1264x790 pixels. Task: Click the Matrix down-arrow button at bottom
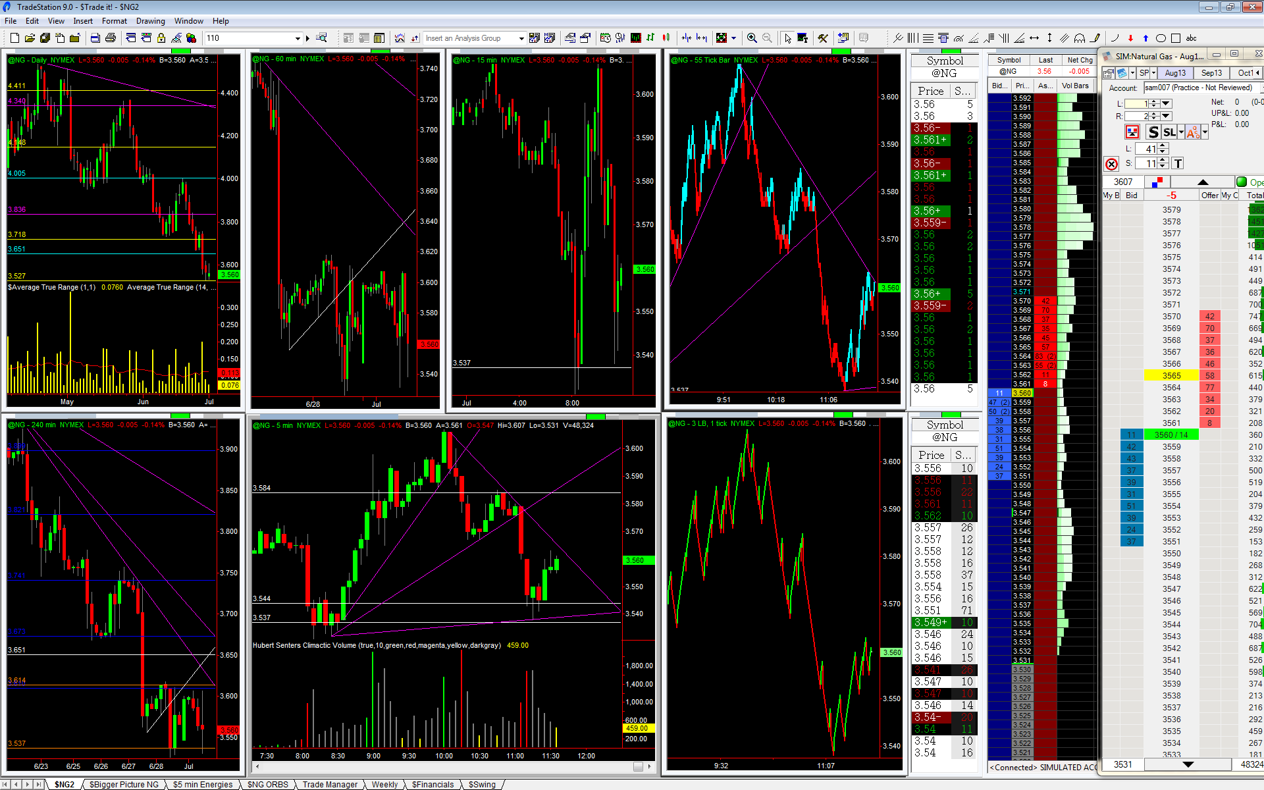click(x=1188, y=764)
